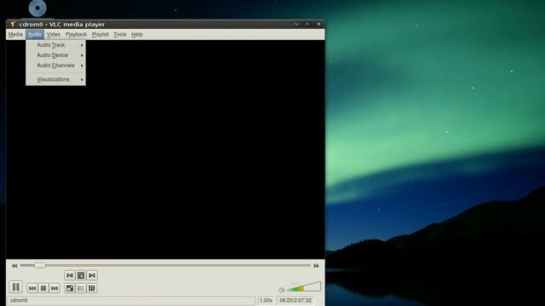This screenshot has height=306, width=545.
Task: Stop playback with the stop button
Action: click(43, 288)
